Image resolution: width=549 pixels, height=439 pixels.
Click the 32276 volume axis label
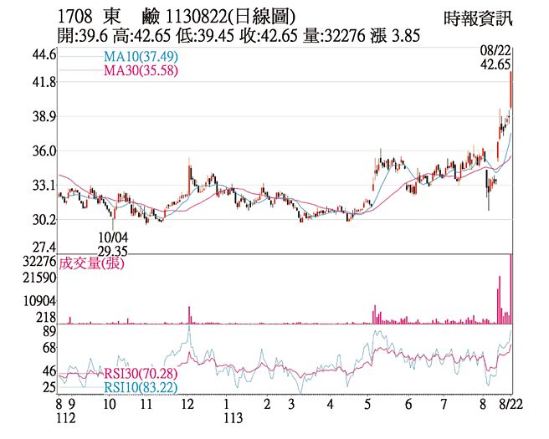click(x=38, y=262)
